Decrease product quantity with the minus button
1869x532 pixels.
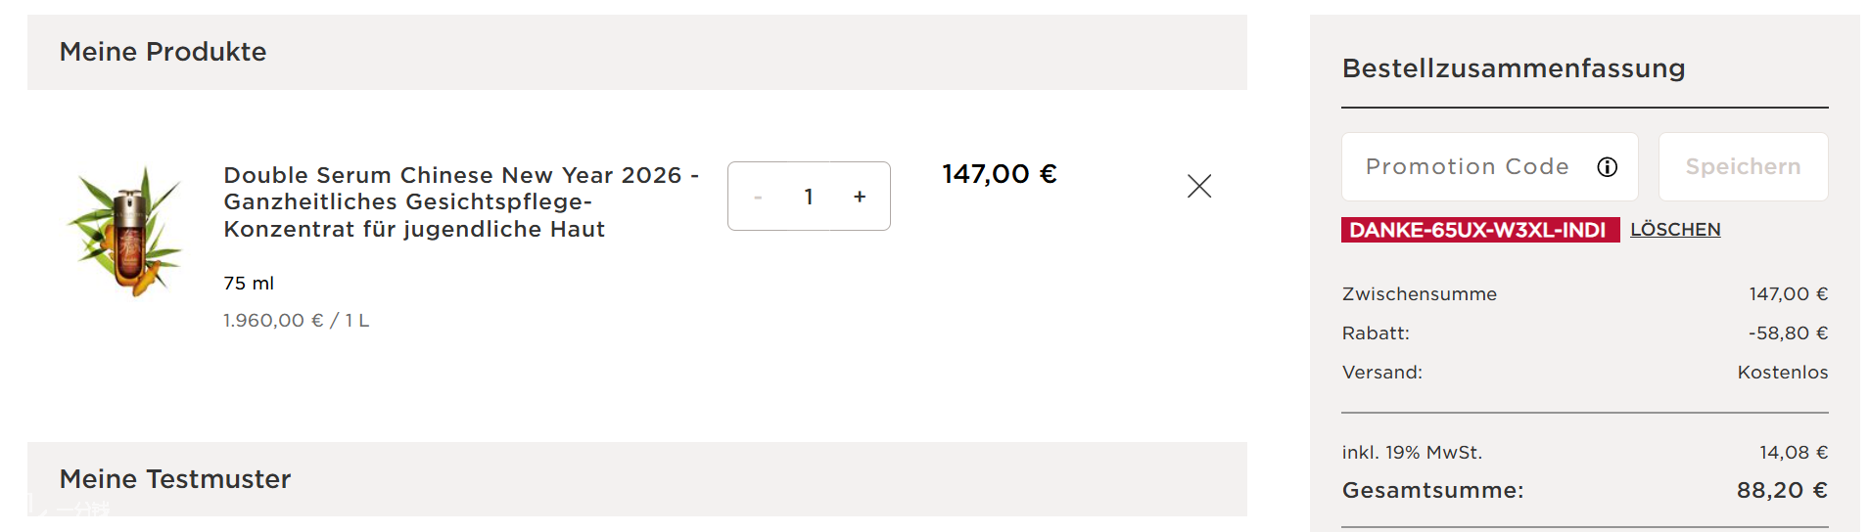758,197
